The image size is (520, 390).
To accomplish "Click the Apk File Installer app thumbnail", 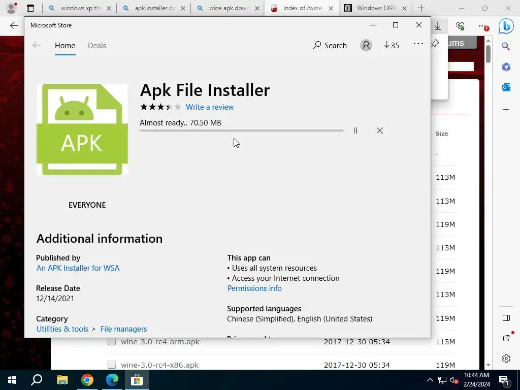I will [x=82, y=129].
